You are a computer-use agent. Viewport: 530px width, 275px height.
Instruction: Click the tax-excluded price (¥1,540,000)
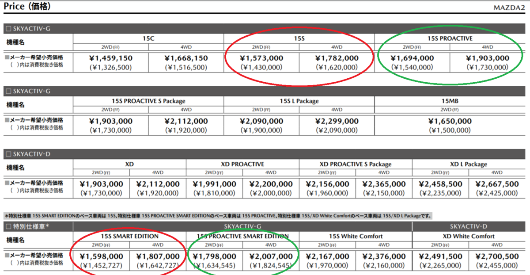[412, 68]
